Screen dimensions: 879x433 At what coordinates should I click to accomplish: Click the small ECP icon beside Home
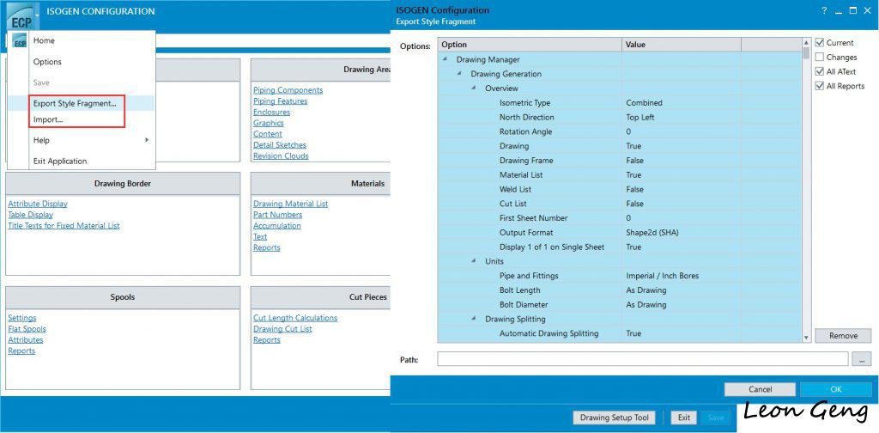(x=19, y=41)
